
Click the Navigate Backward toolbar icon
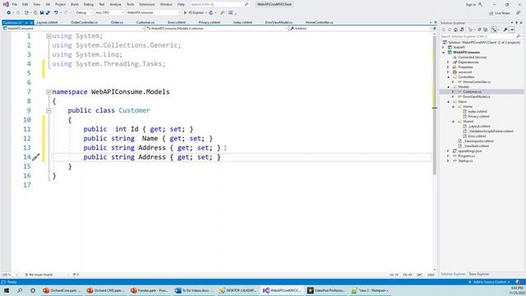[9, 13]
